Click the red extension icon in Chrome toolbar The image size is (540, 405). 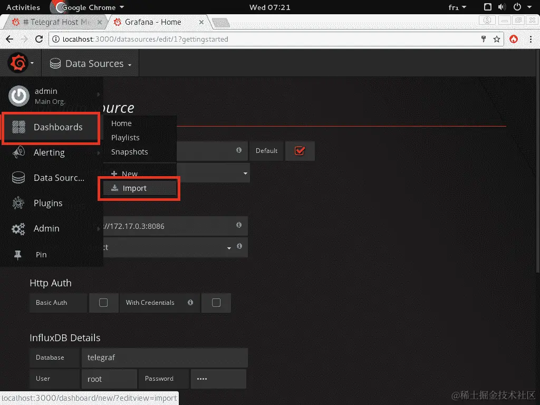514,39
